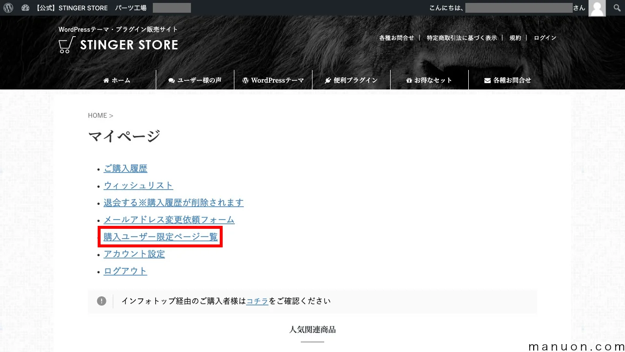The width and height of the screenshot is (625, 352).
Task: Click the wrench icon on 便利プラグイン
Action: coord(328,80)
